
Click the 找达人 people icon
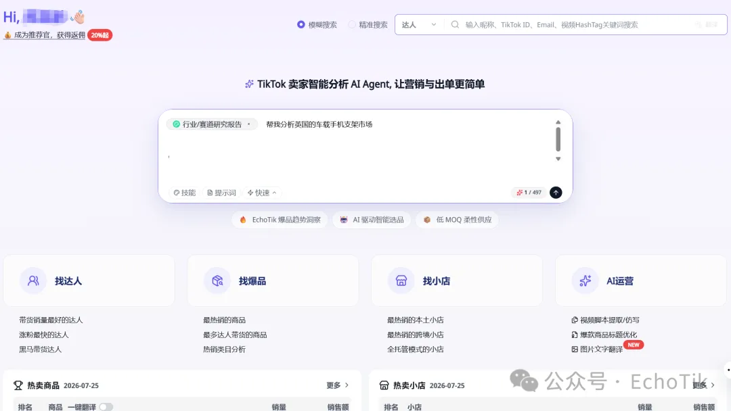33,281
